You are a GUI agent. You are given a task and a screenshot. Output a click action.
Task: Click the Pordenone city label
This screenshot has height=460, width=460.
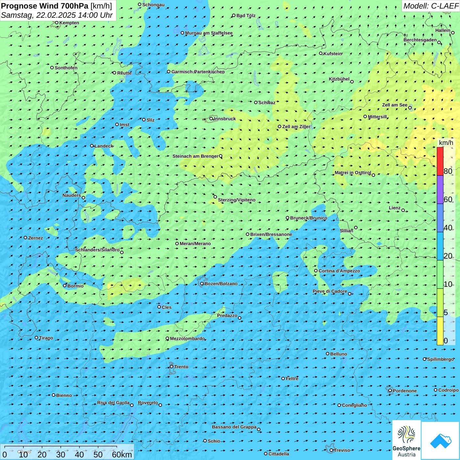[405, 391]
